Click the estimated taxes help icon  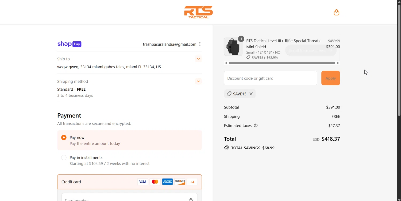(x=256, y=126)
